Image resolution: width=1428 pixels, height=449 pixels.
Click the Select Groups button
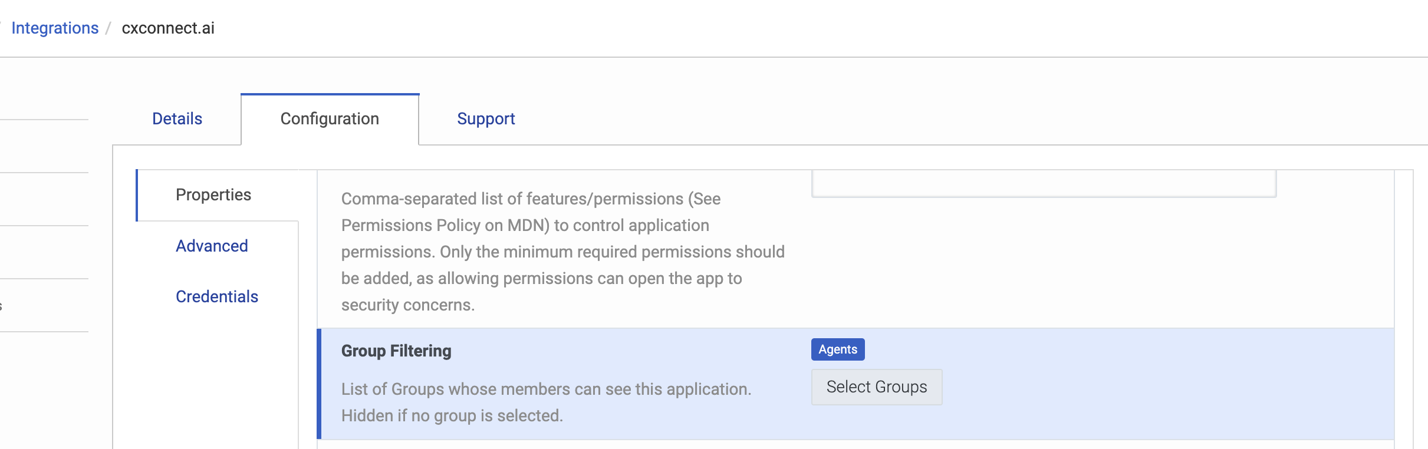(x=876, y=387)
